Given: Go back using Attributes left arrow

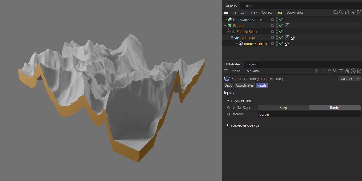Looking at the screenshot, I should [x=317, y=71].
